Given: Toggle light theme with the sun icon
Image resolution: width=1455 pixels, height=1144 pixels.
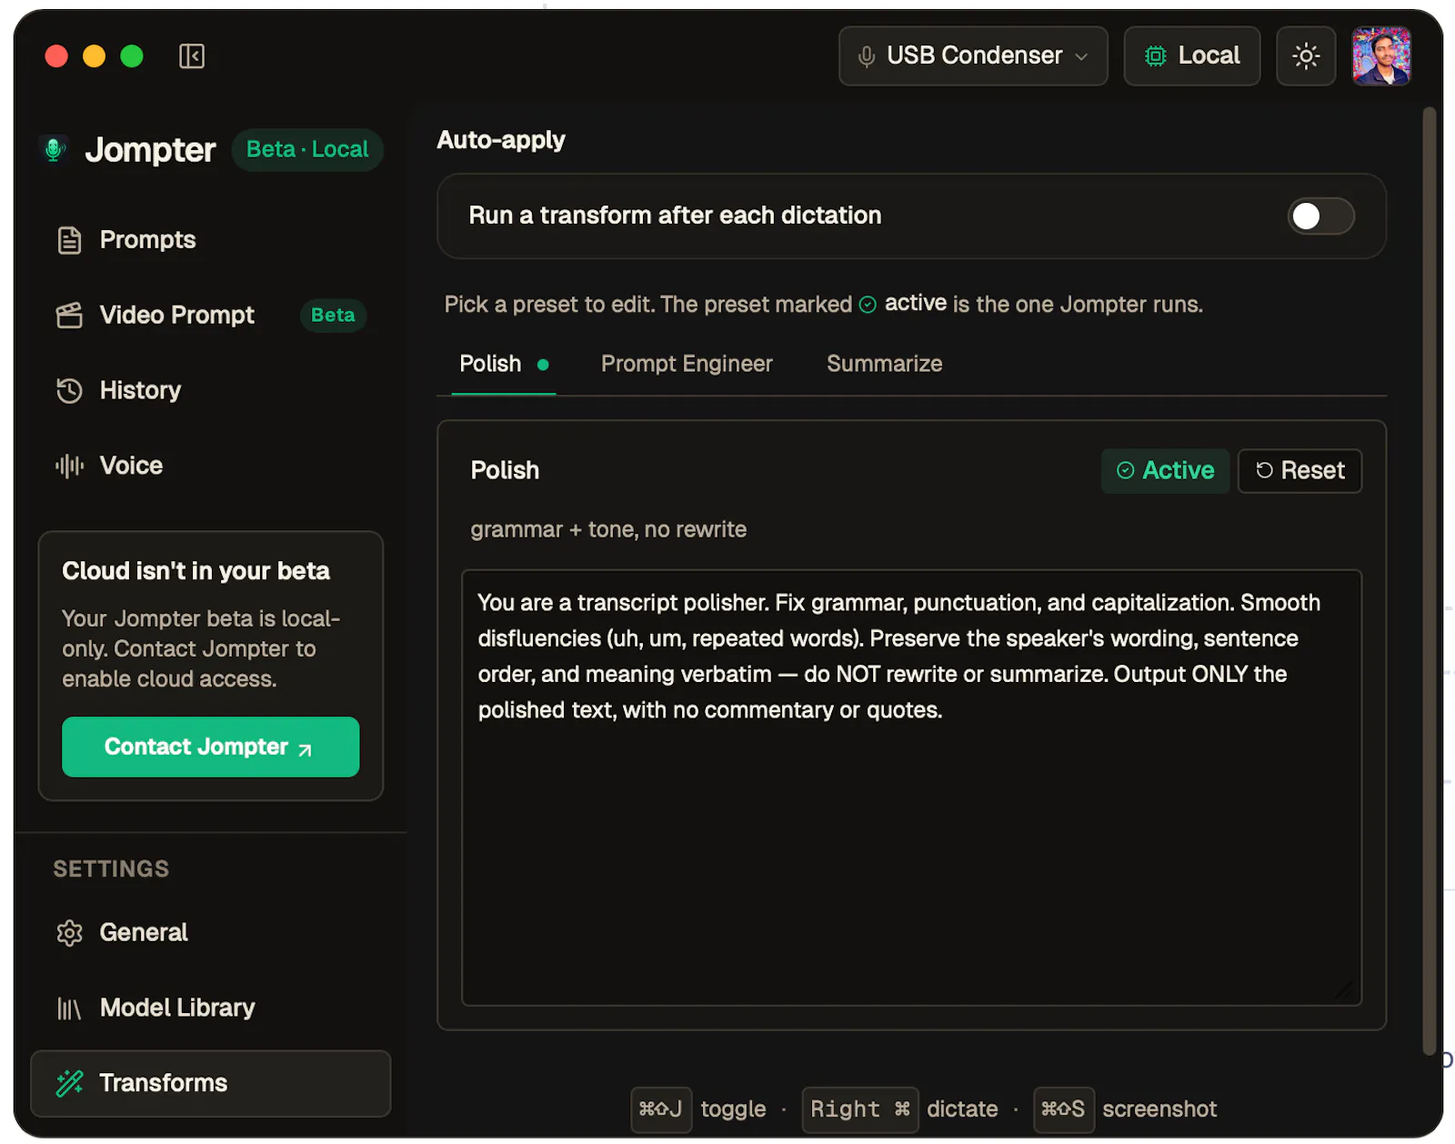Looking at the screenshot, I should (x=1306, y=56).
